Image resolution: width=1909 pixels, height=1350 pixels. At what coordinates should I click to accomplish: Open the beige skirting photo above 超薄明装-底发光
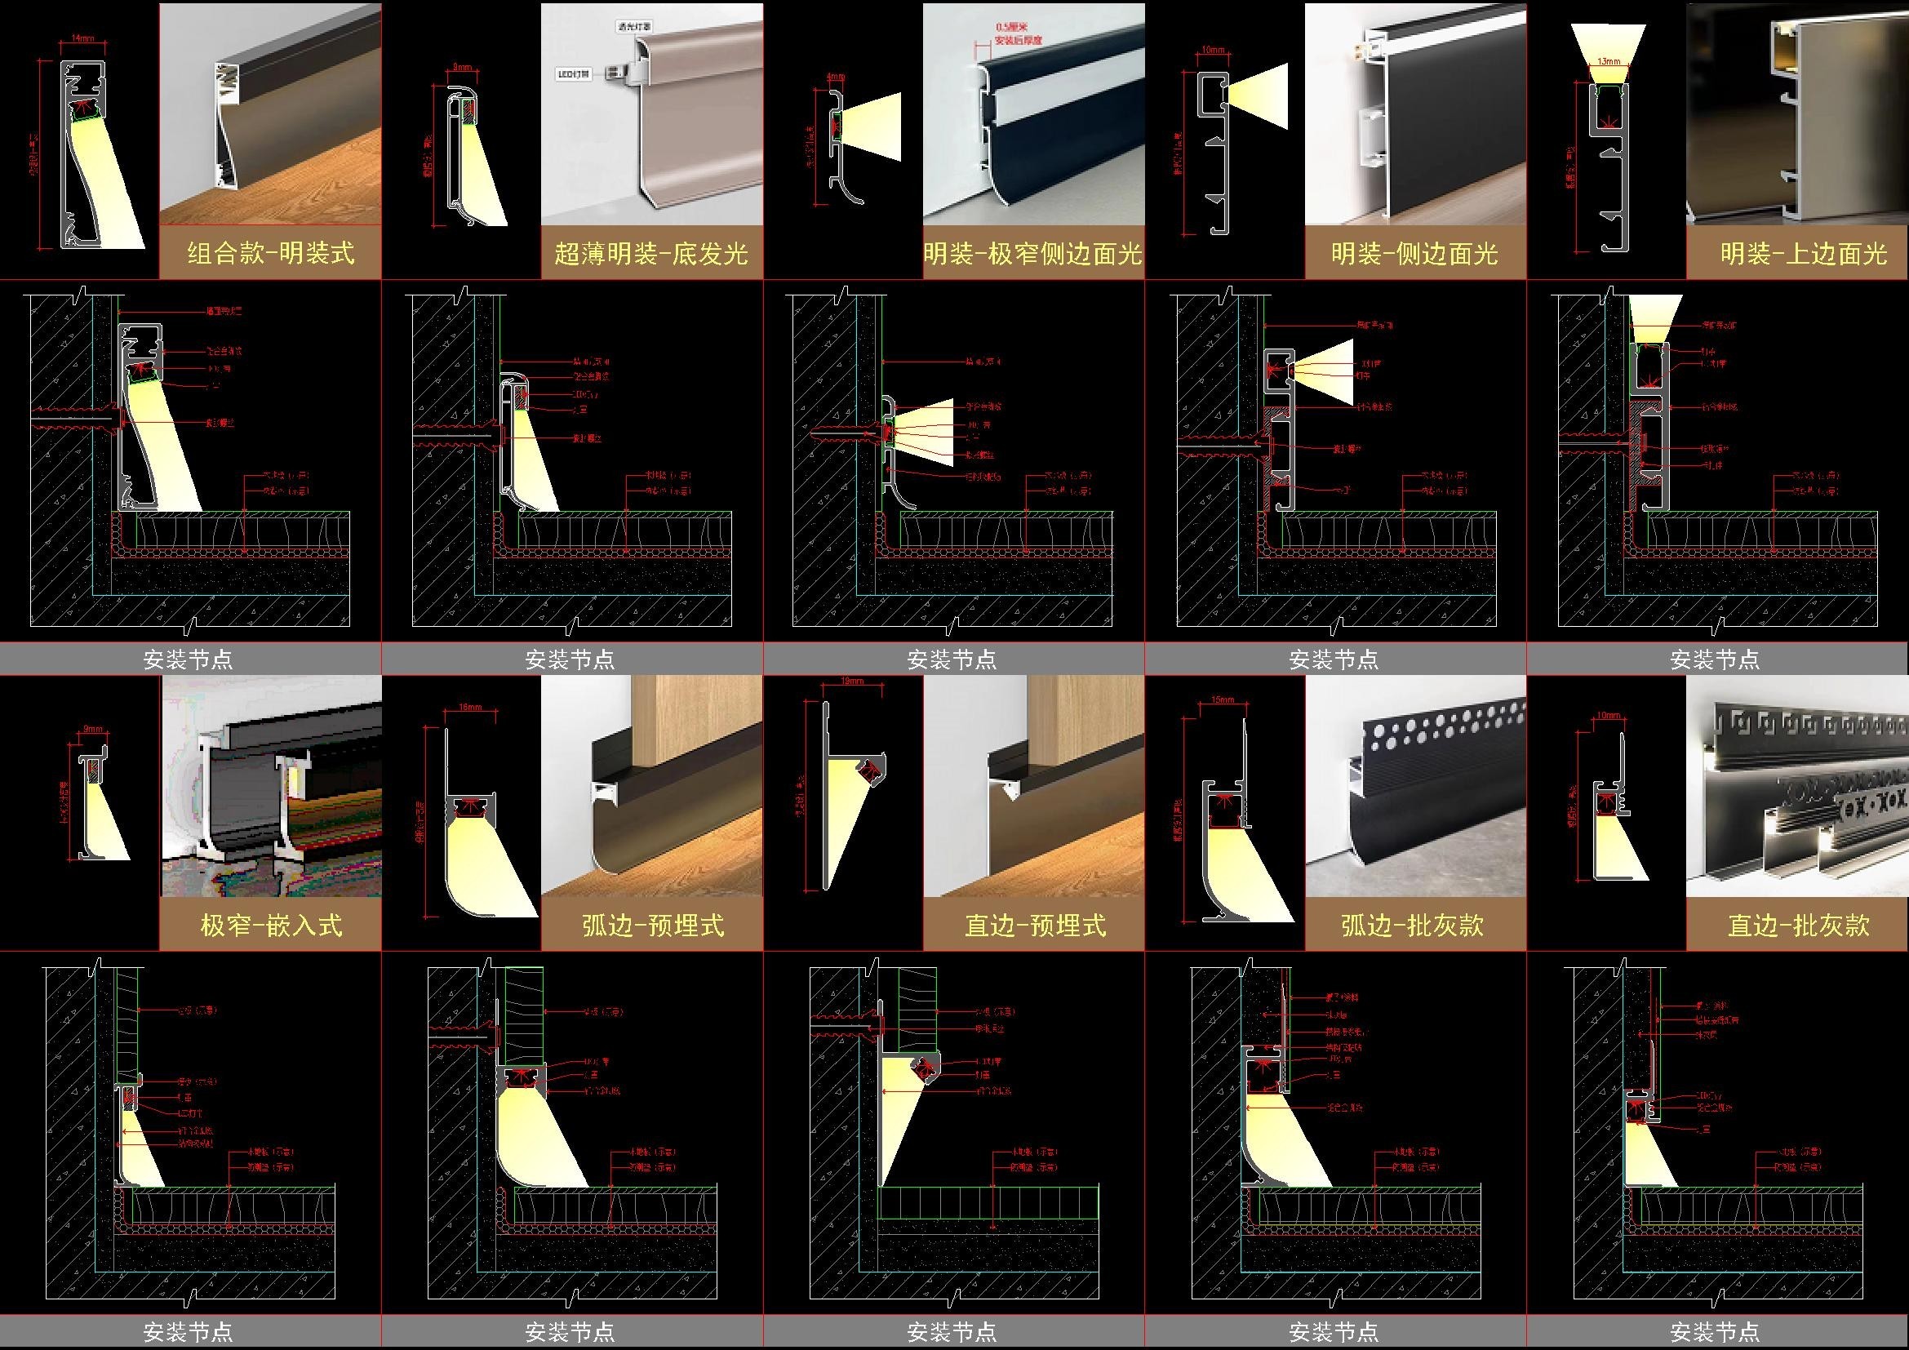pos(652,114)
